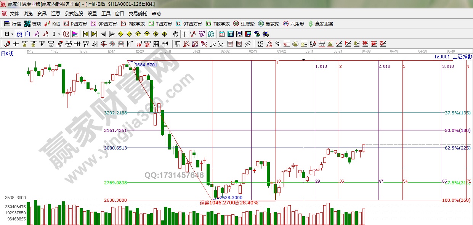Click the save floppy disk icon

pos(248,34)
